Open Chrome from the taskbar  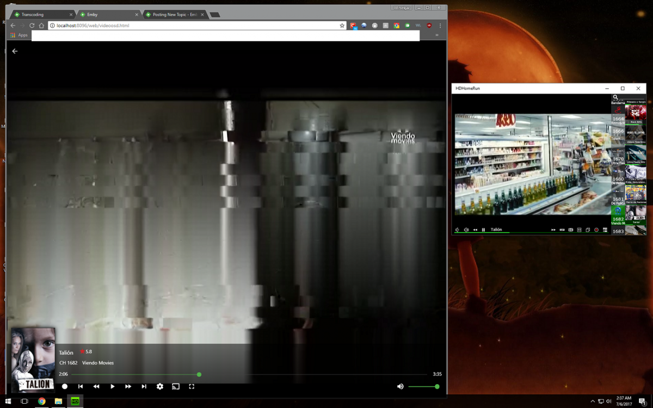coord(41,401)
